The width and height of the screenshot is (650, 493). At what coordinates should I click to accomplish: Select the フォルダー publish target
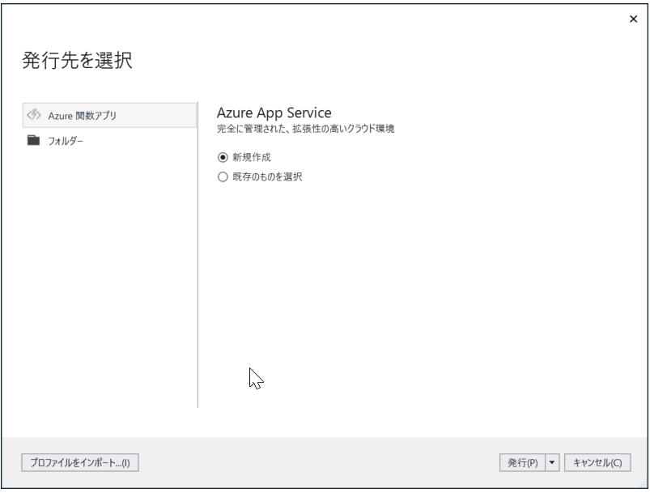click(109, 141)
